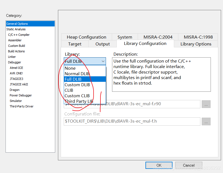Screen dimensions: 223x173
Task: Choose Third Party LIB option
Action: point(85,101)
